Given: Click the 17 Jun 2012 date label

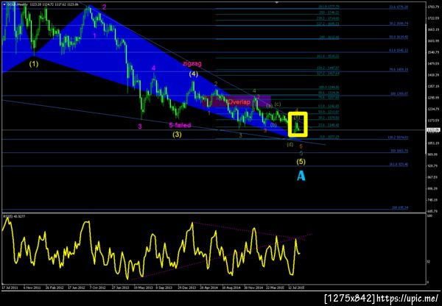Looking at the screenshot, I should pyautogui.click(x=76, y=288).
